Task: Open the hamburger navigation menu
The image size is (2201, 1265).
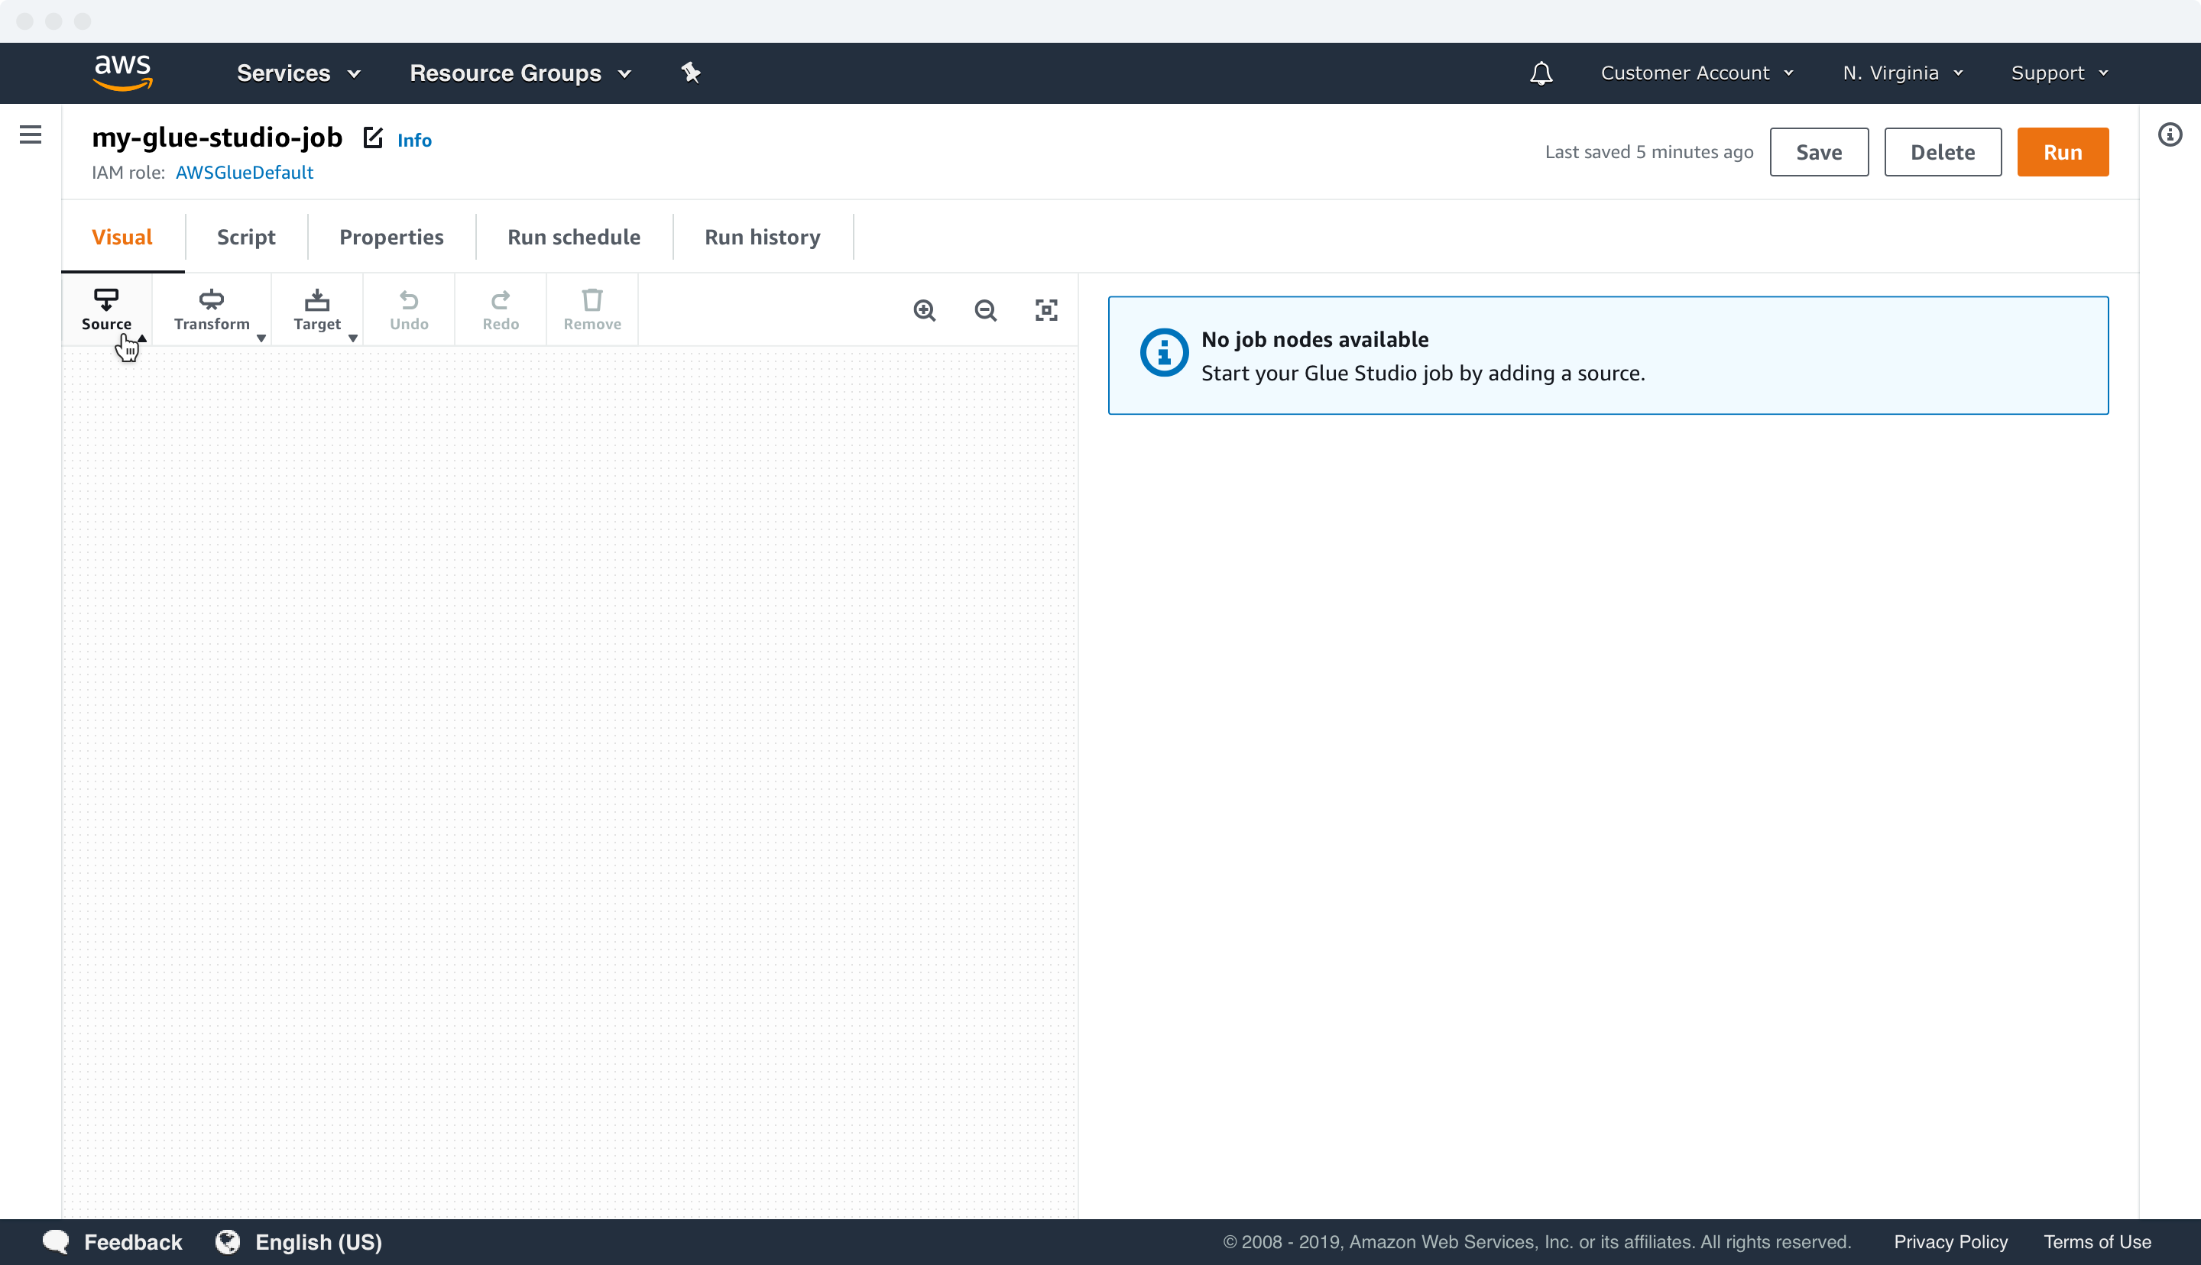Action: 31,134
